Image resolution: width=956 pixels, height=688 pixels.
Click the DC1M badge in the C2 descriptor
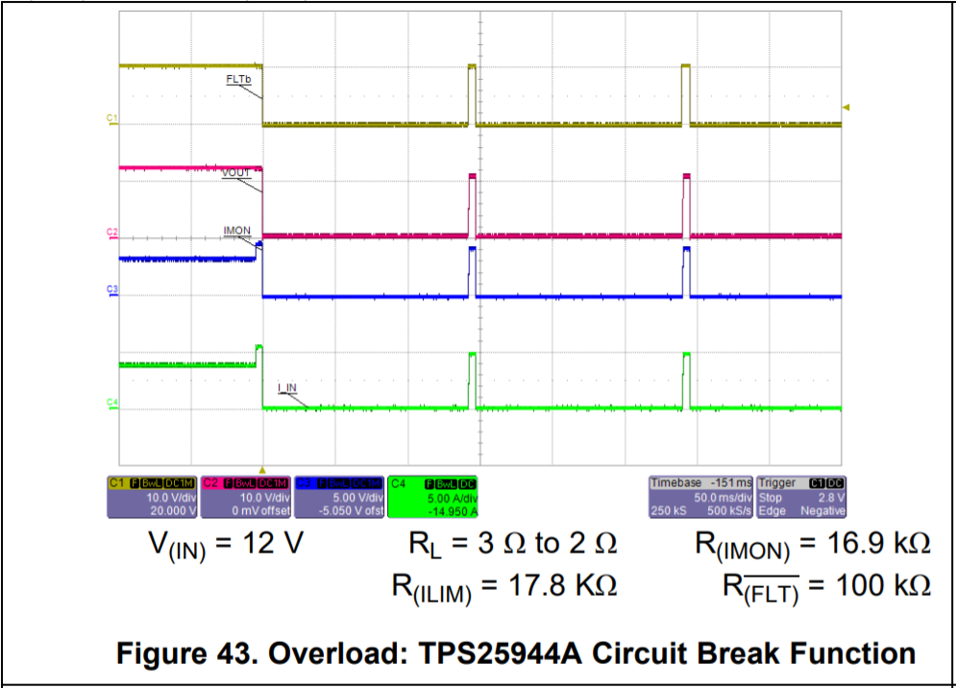pos(273,483)
